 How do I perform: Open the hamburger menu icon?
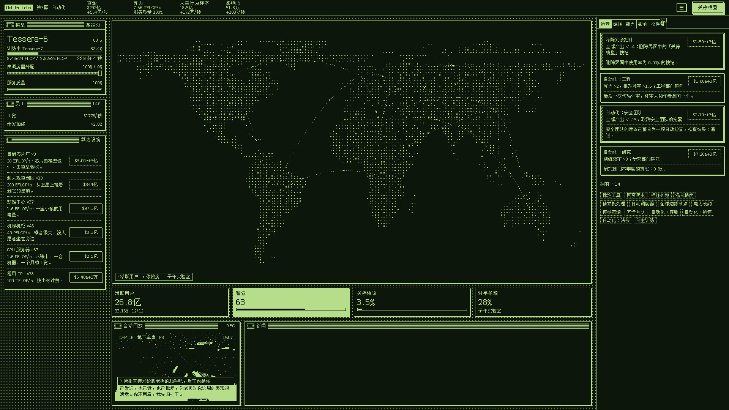(682, 8)
